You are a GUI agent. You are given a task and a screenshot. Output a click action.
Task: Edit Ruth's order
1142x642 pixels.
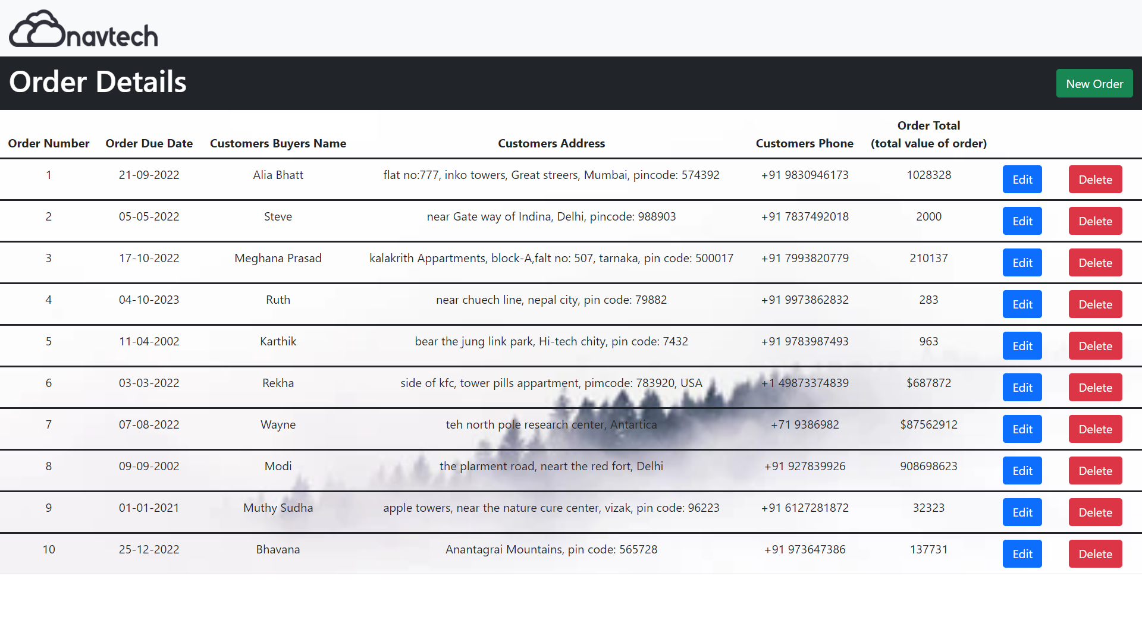[1022, 304]
